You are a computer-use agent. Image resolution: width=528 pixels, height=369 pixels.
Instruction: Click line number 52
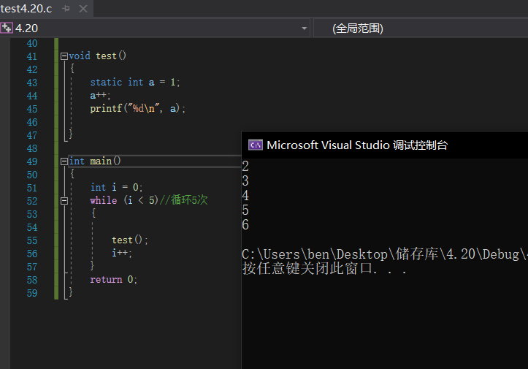tap(32, 201)
